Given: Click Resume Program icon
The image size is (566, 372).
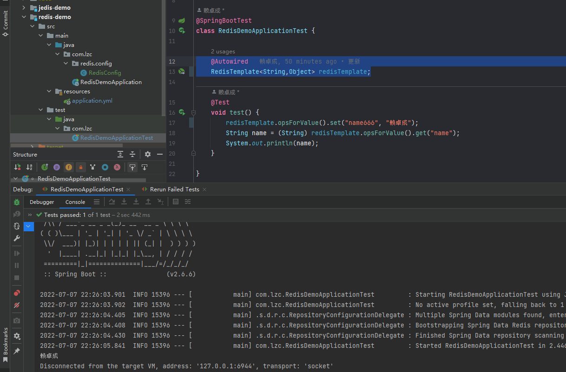Looking at the screenshot, I should pos(17,254).
